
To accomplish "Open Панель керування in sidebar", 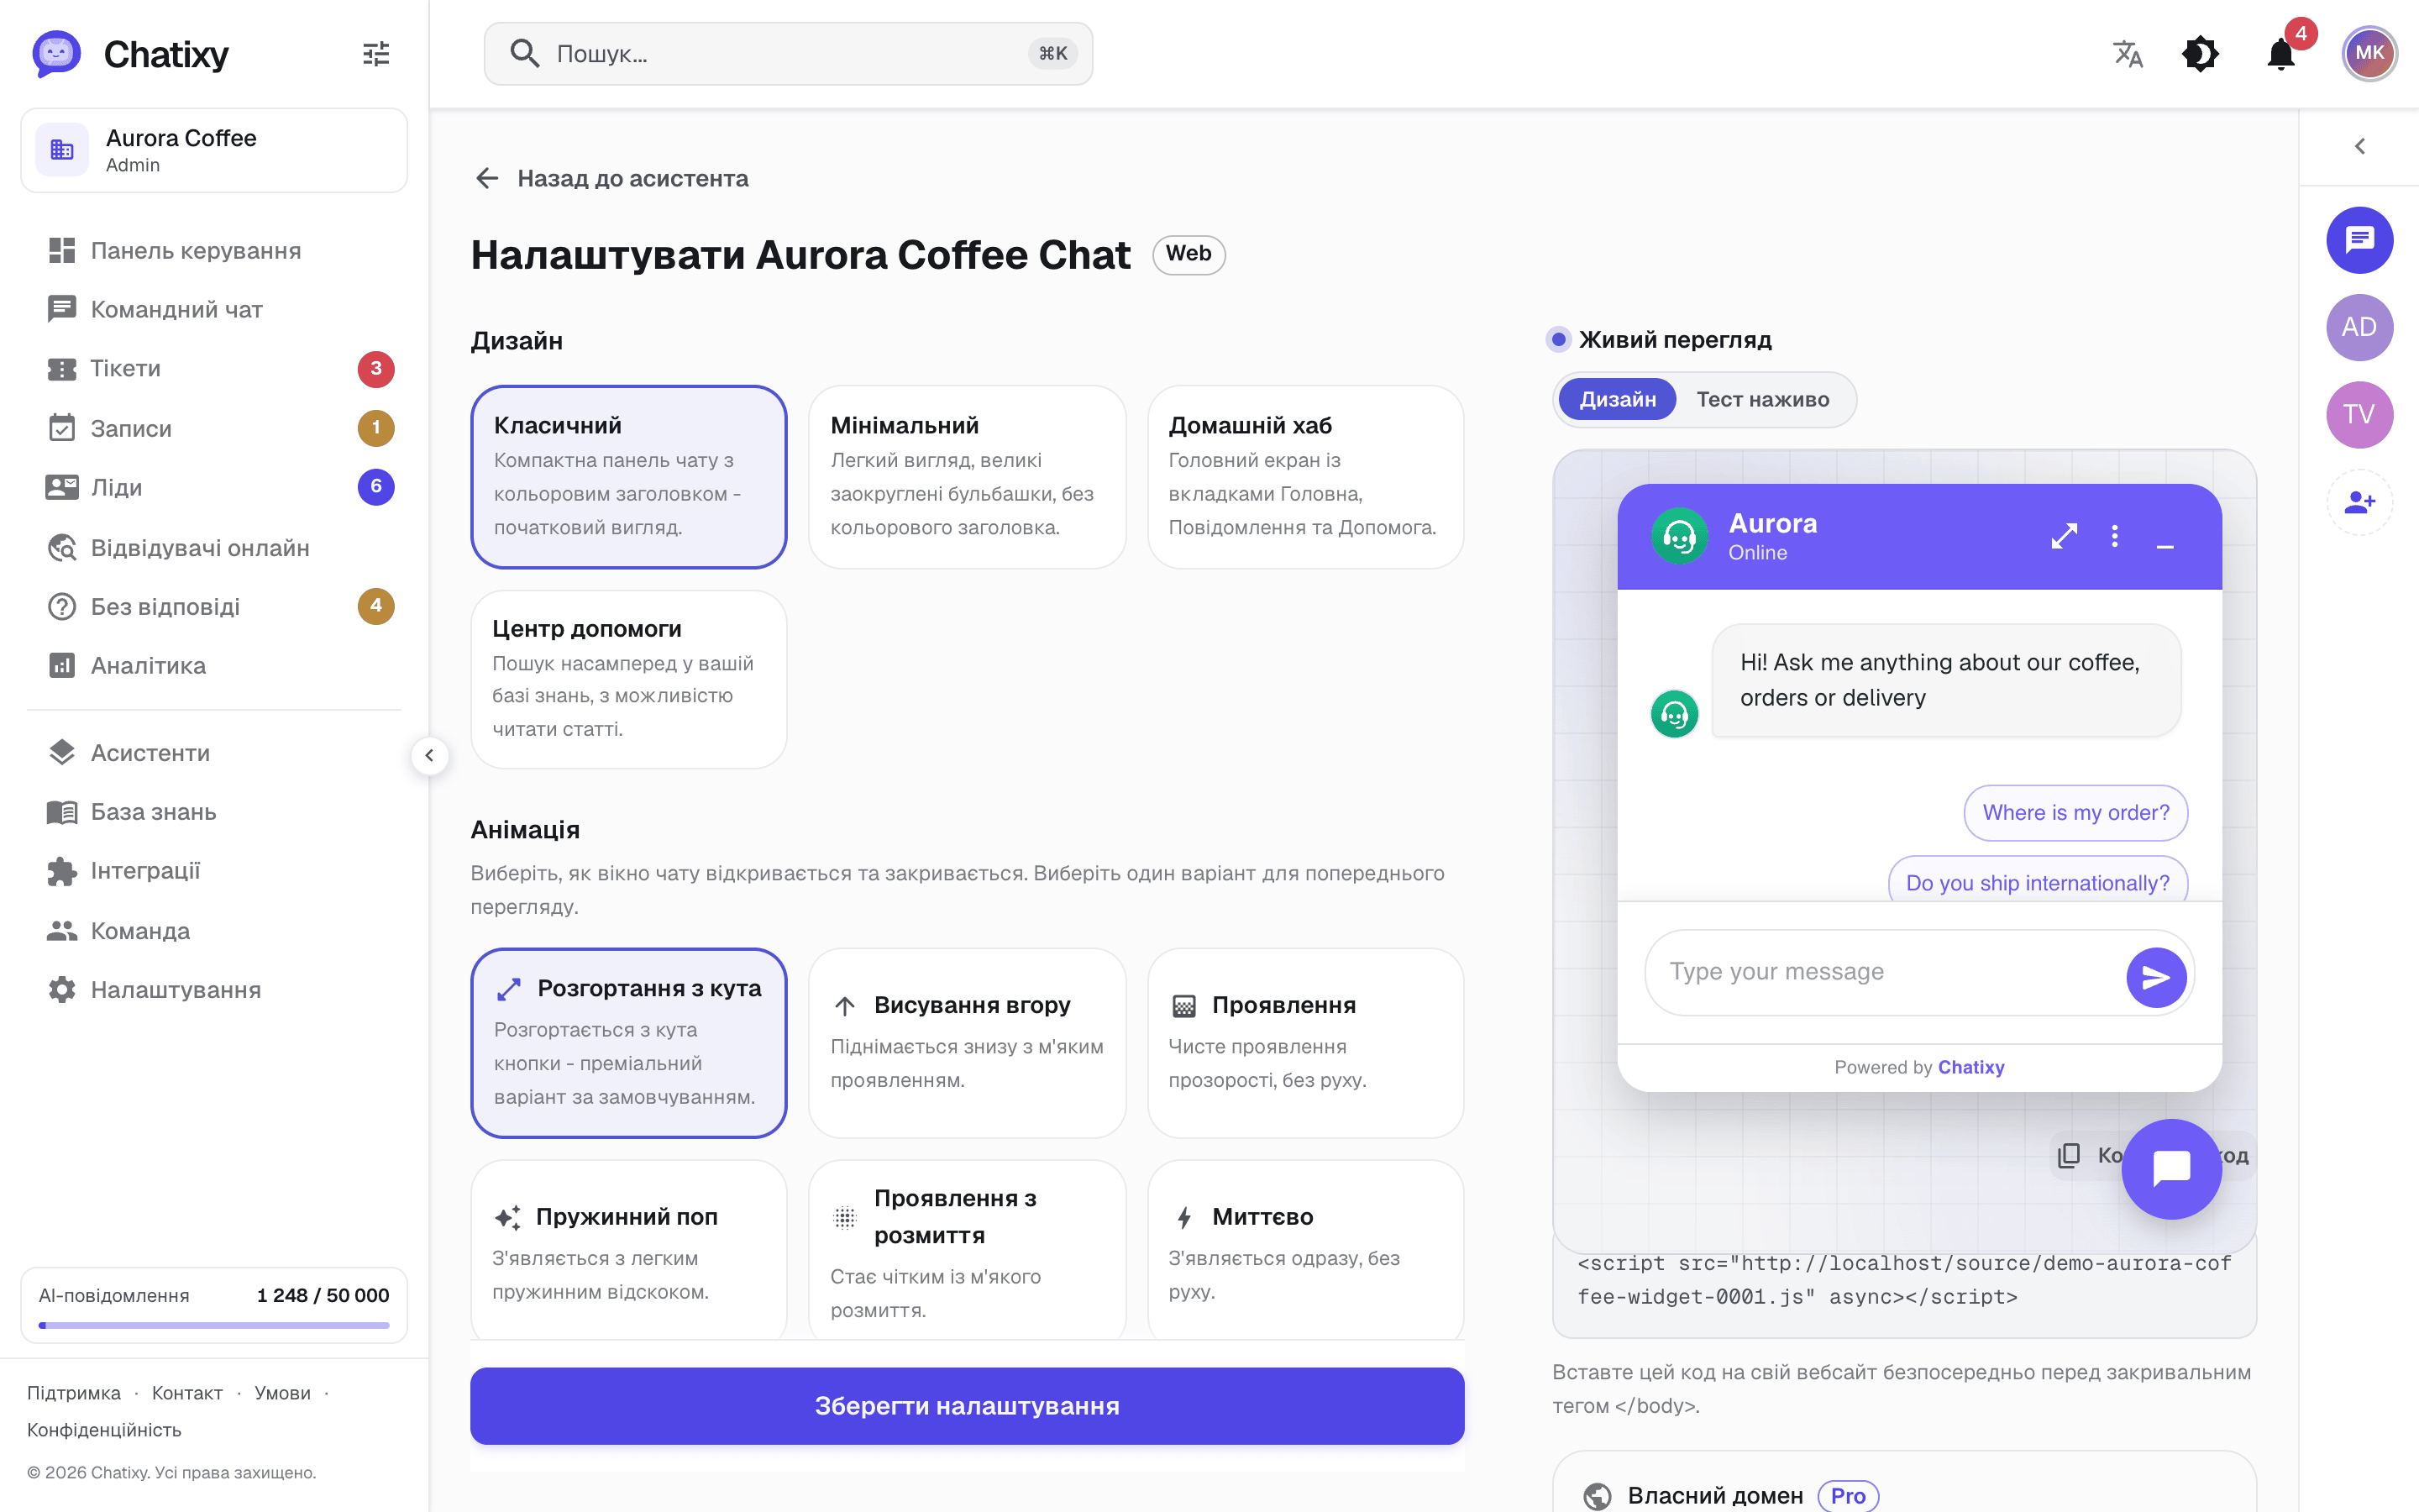I will click(214, 250).
